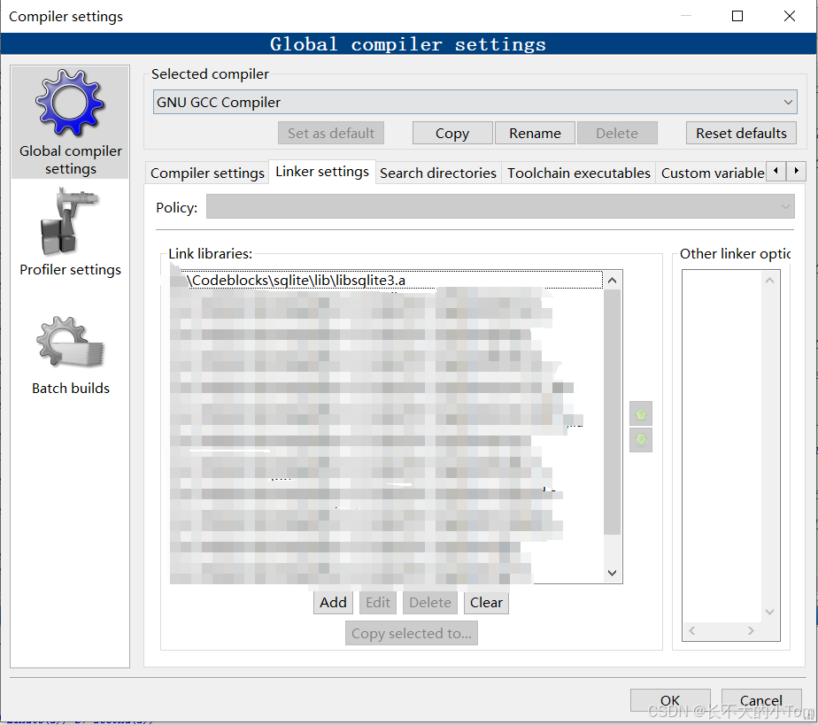Open Batch builds settings
Image resolution: width=818 pixels, height=725 pixels.
pyautogui.click(x=70, y=353)
